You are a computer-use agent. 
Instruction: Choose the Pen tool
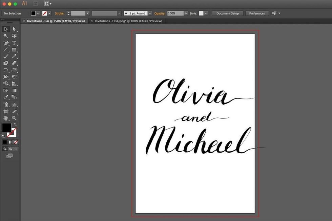click(x=6, y=43)
